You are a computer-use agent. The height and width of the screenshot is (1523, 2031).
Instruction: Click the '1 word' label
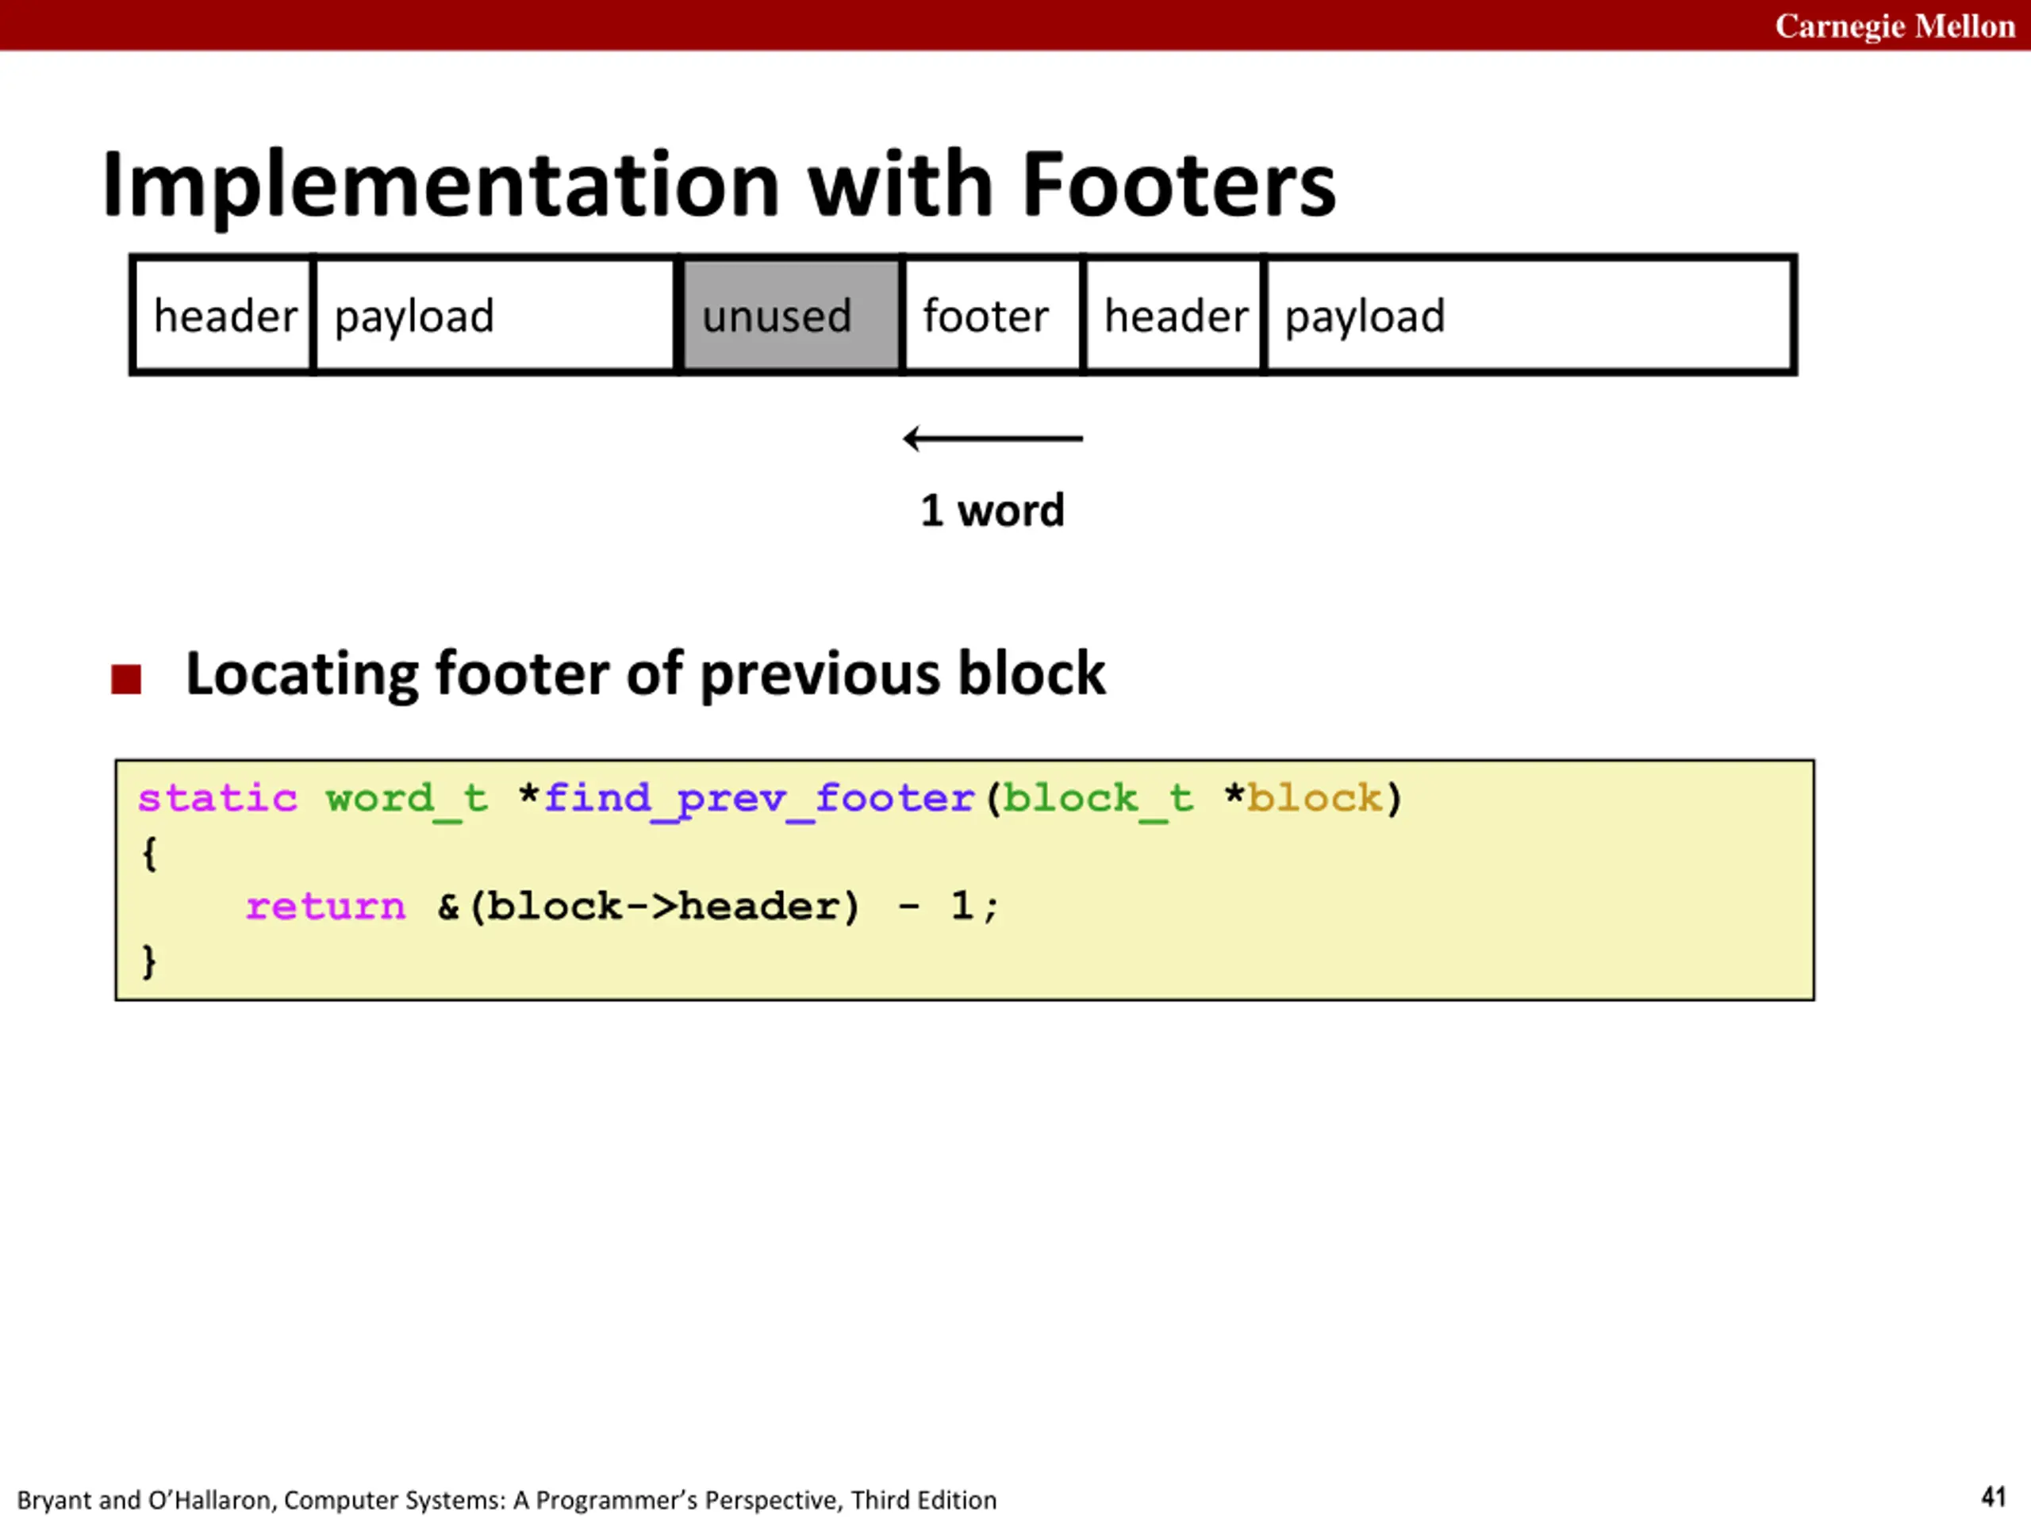(x=992, y=509)
